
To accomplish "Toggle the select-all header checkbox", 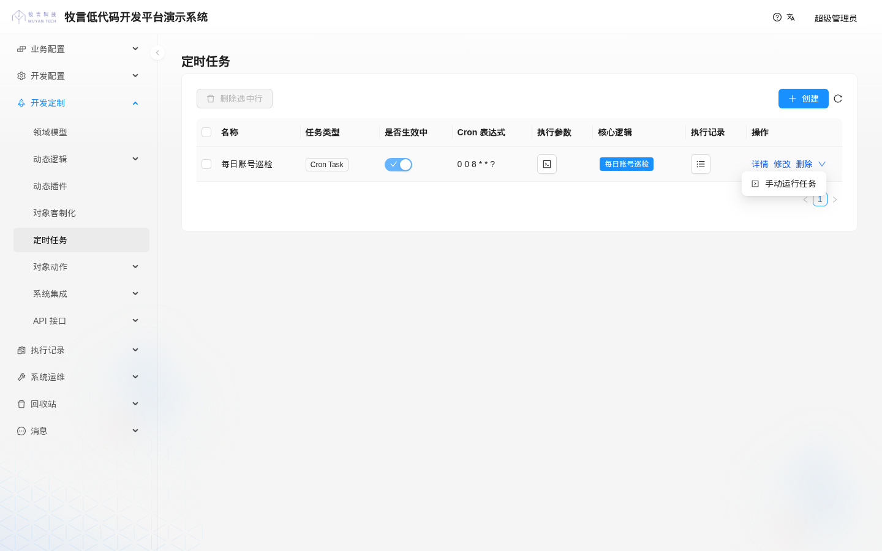I will [206, 132].
